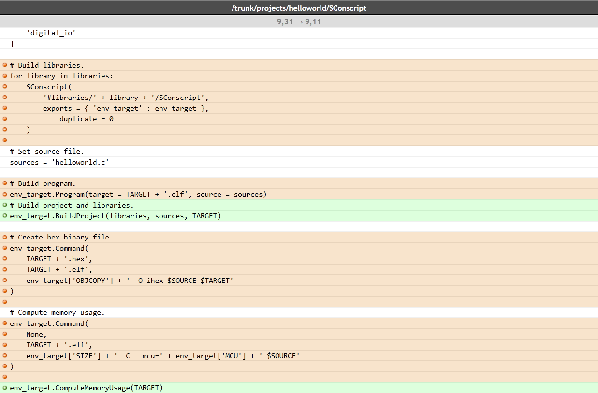This screenshot has height=393, width=598.
Task: Click the env_target.ComputeMemoryUsage(TARGET) added text
Action: point(87,388)
